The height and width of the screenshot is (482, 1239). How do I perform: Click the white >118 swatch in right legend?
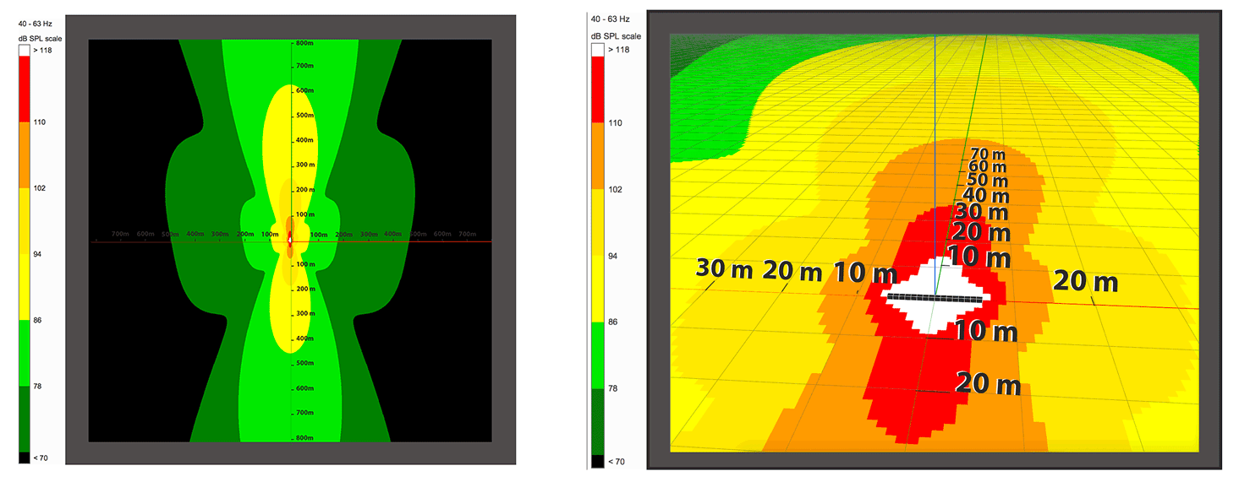click(598, 50)
